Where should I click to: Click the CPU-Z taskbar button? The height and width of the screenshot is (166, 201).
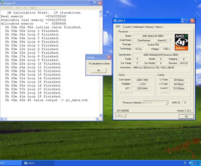pos(39,163)
